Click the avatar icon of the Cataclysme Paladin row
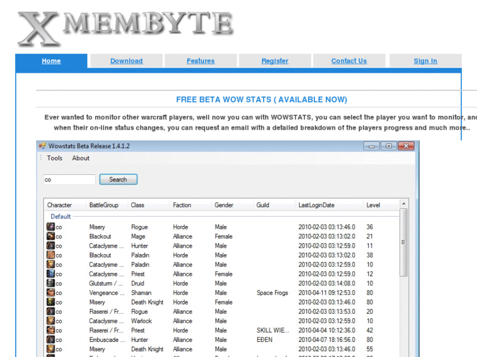477x357 pixels. (x=51, y=265)
